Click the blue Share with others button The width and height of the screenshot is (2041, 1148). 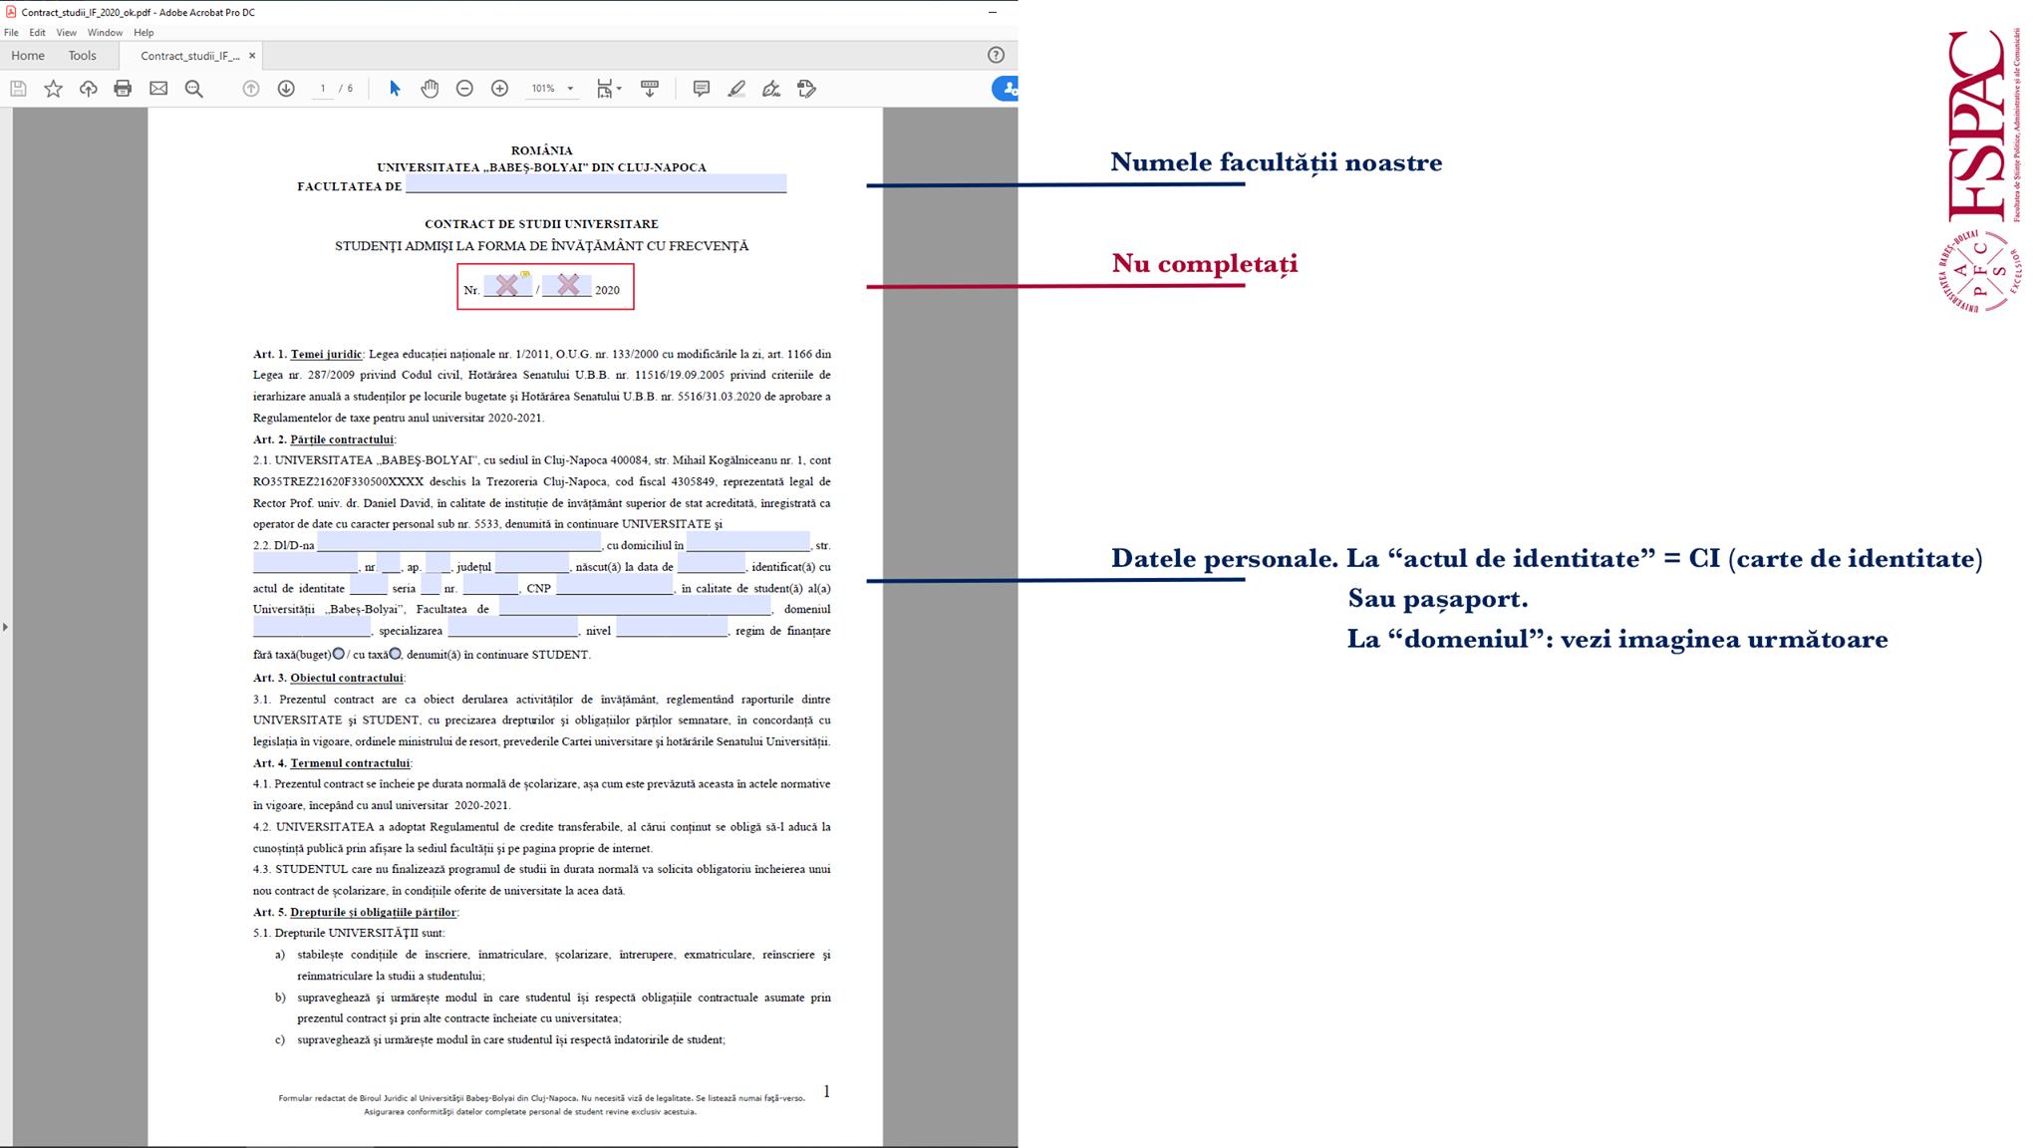[1006, 89]
